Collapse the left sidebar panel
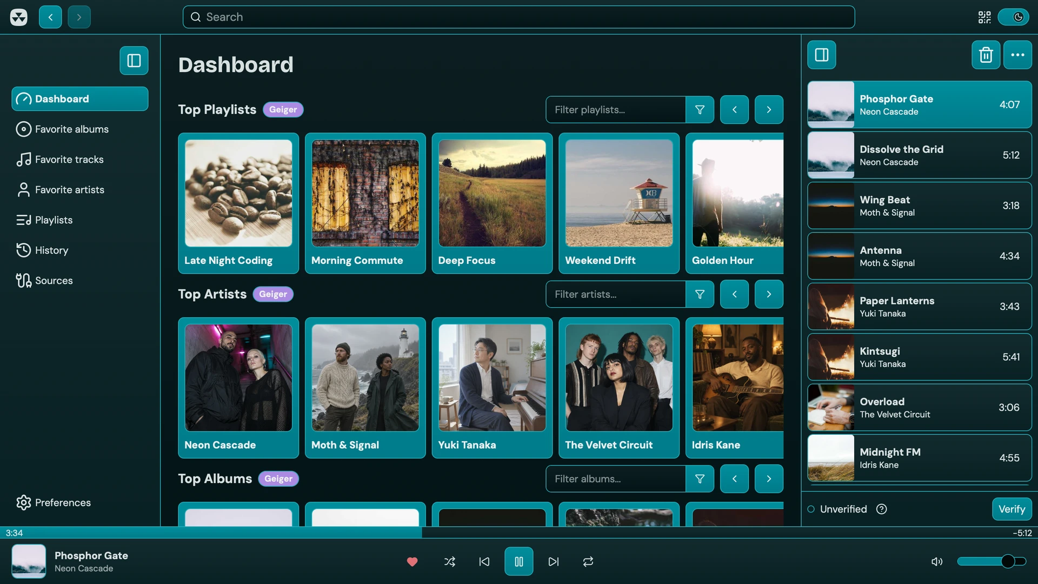 [x=134, y=61]
